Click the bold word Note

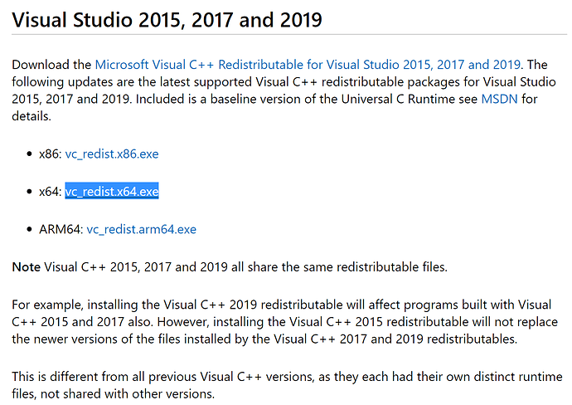(26, 268)
